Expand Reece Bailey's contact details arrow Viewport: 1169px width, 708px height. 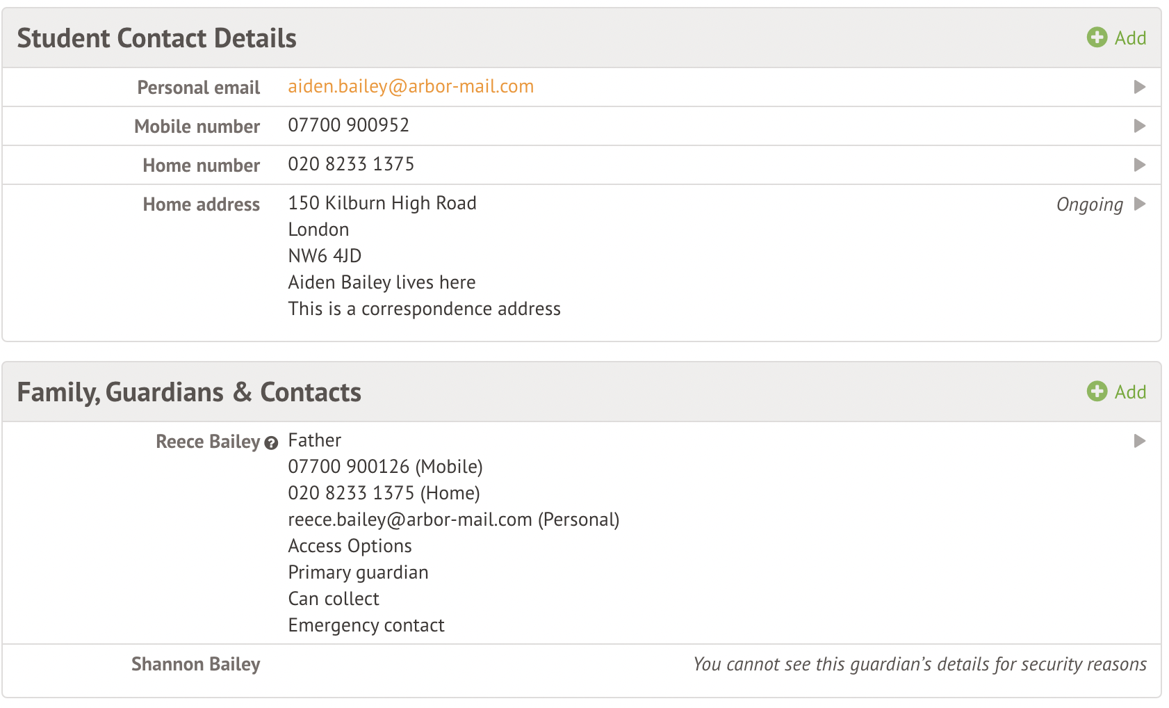(1139, 441)
